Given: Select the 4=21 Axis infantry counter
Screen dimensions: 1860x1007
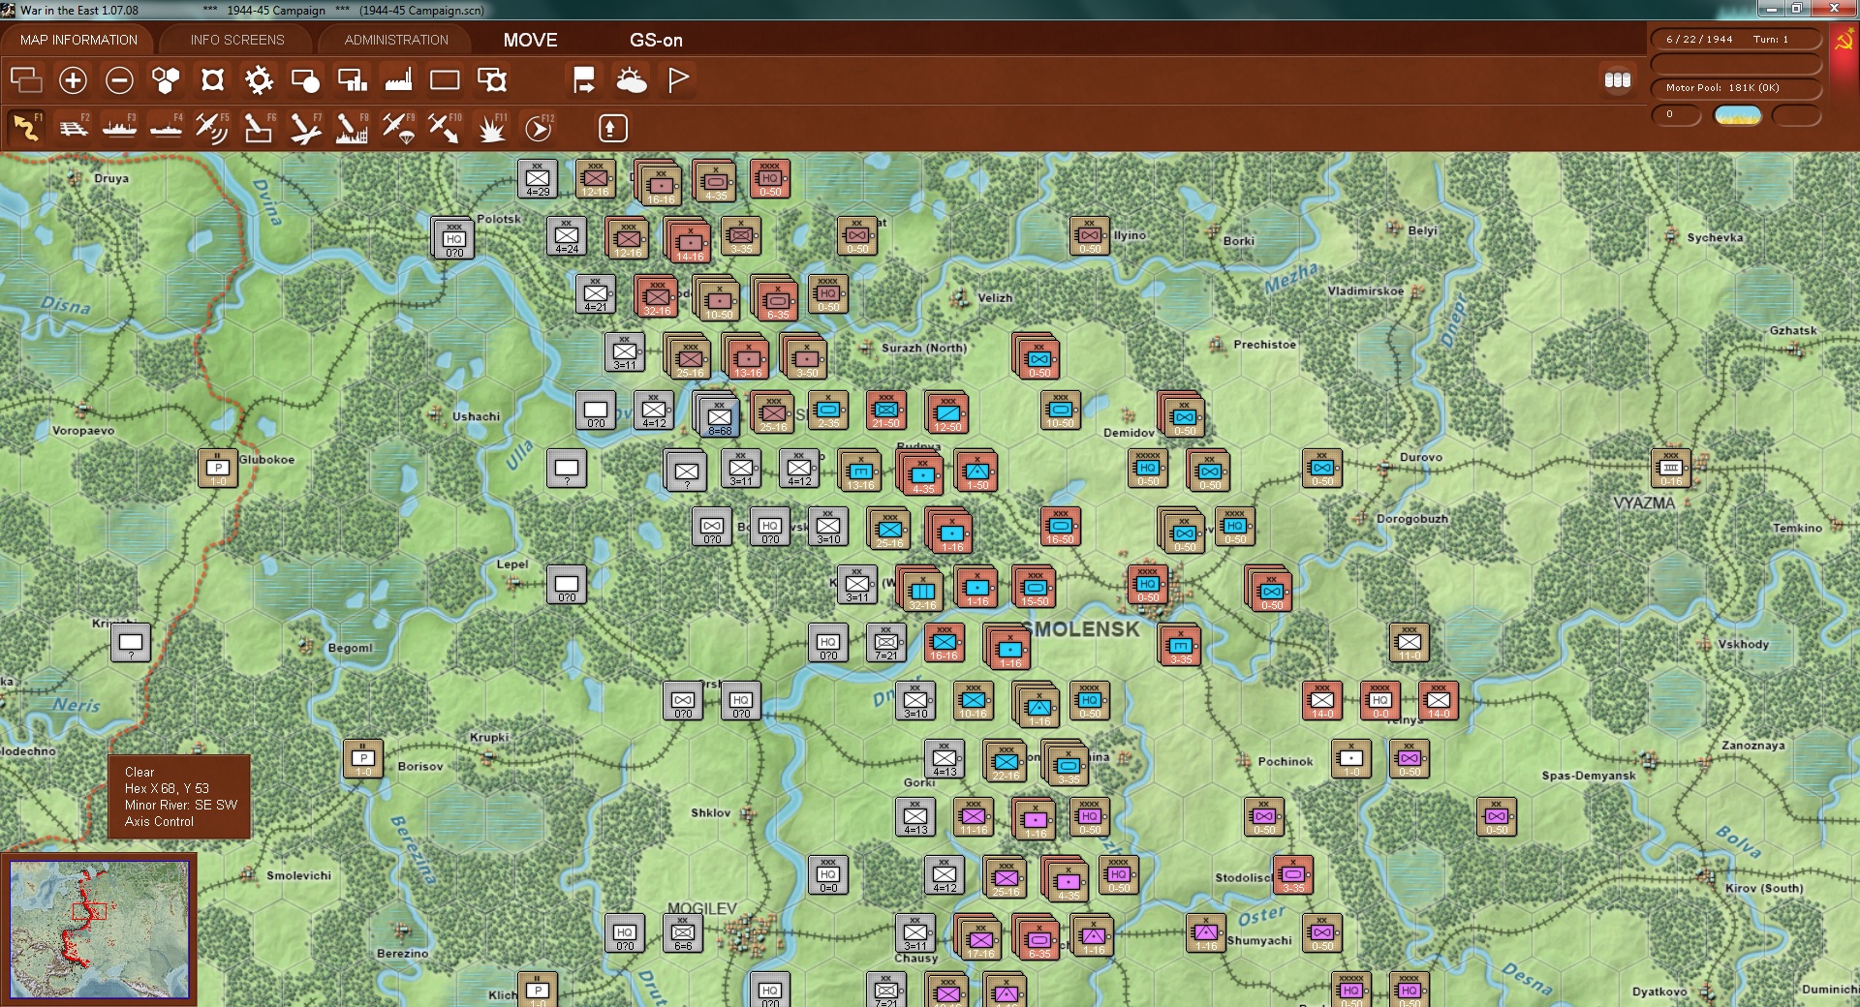Looking at the screenshot, I should click(x=596, y=294).
